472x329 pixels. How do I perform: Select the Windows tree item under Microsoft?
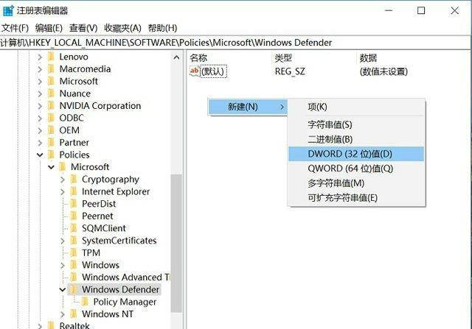pyautogui.click(x=100, y=265)
